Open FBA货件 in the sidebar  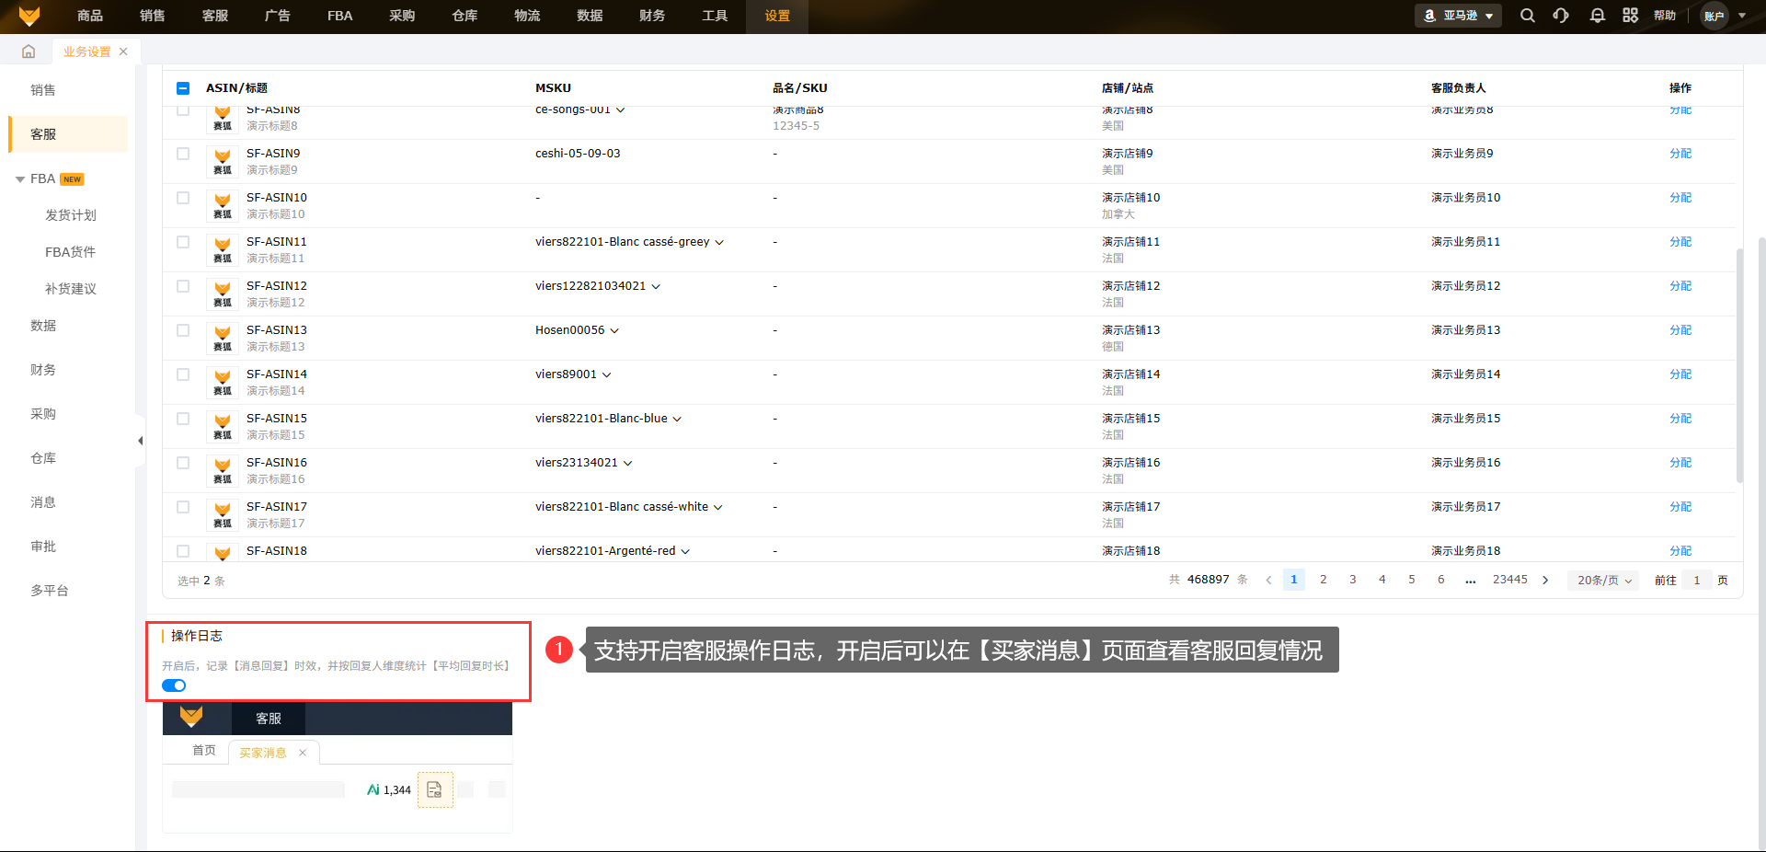point(70,252)
